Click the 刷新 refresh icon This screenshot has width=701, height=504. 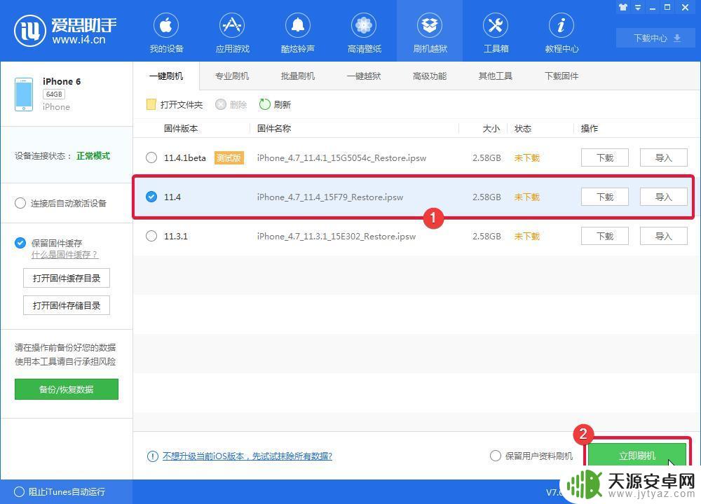(265, 104)
